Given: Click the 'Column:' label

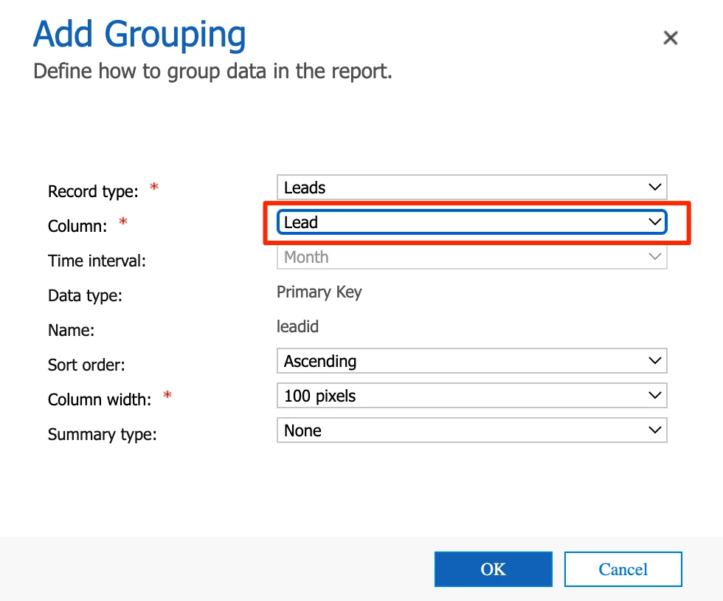Looking at the screenshot, I should click(77, 226).
